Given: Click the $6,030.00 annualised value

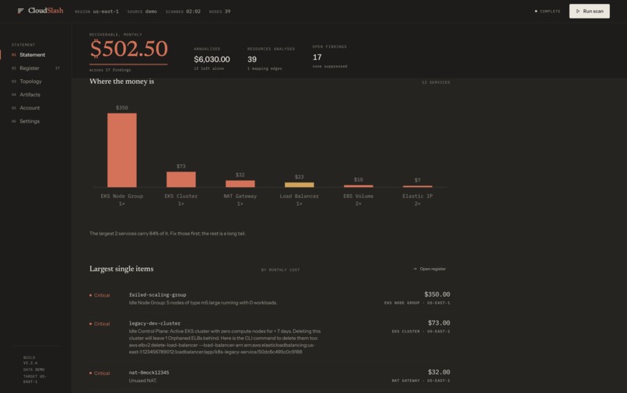Looking at the screenshot, I should tap(212, 59).
